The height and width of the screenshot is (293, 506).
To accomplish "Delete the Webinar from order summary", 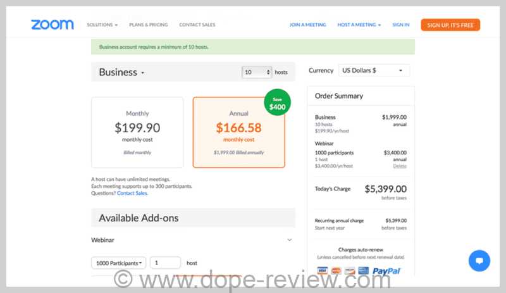I will [400, 166].
